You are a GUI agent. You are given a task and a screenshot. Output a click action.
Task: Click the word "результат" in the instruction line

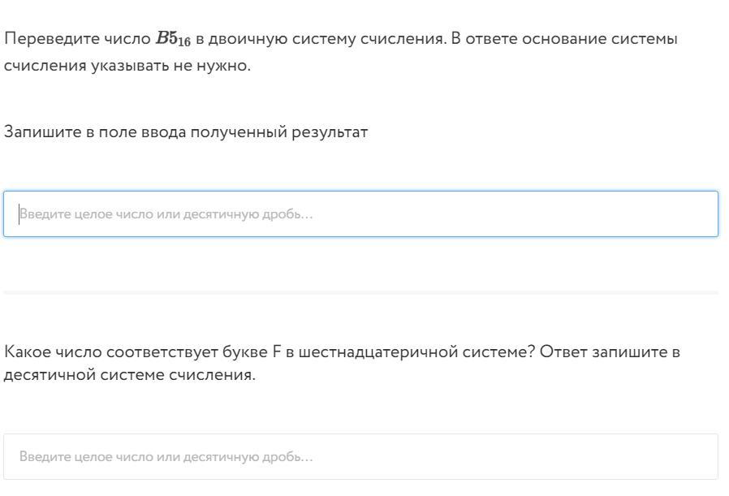[x=334, y=132]
